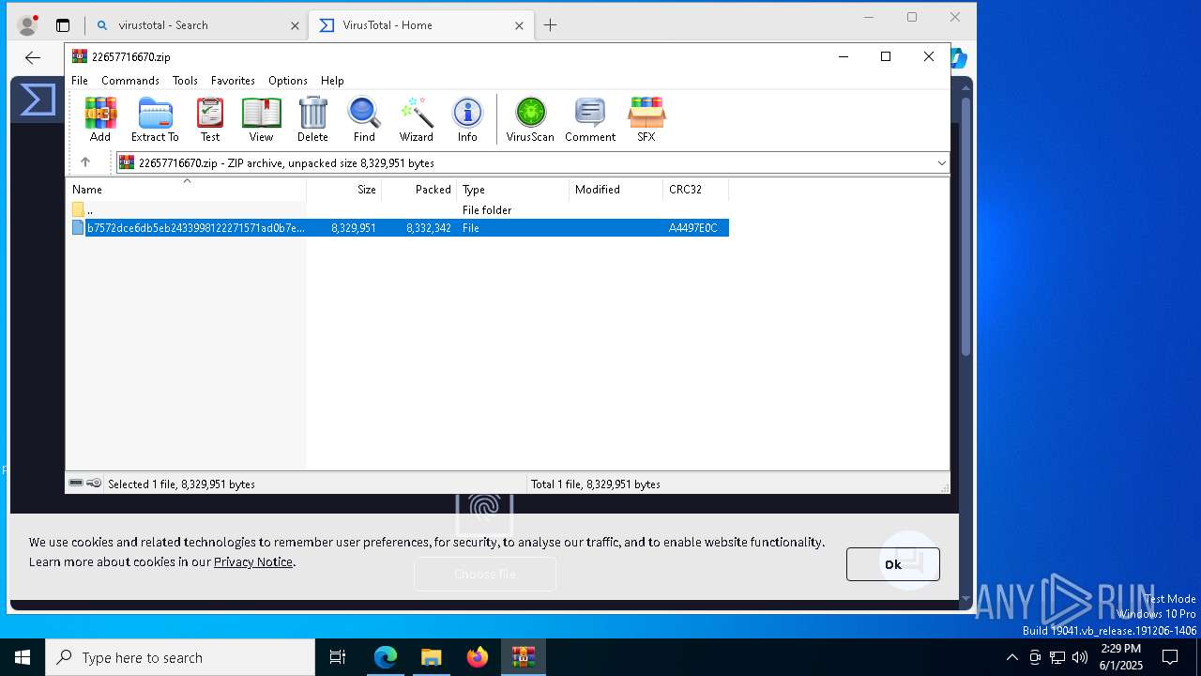Open the File menu
This screenshot has height=676, width=1201.
tap(80, 81)
